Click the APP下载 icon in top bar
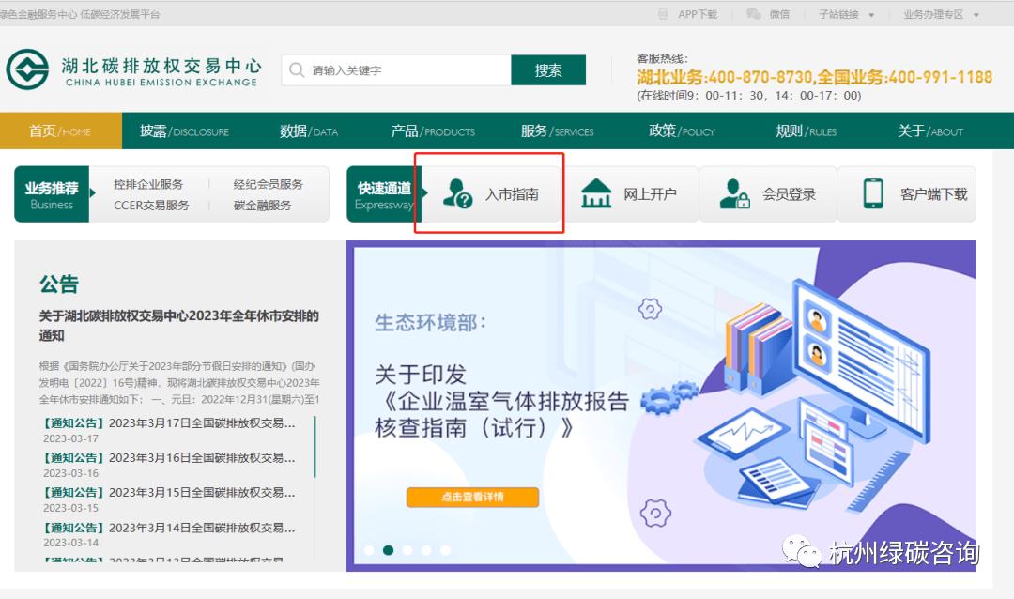The height and width of the screenshot is (599, 1014). click(x=662, y=13)
